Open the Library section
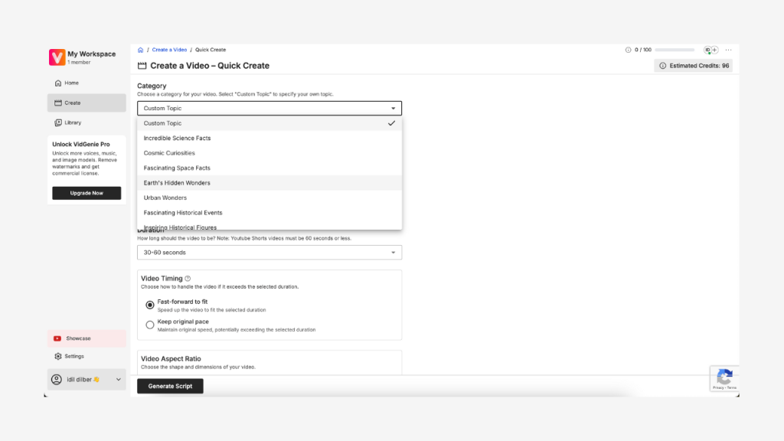 click(87, 122)
